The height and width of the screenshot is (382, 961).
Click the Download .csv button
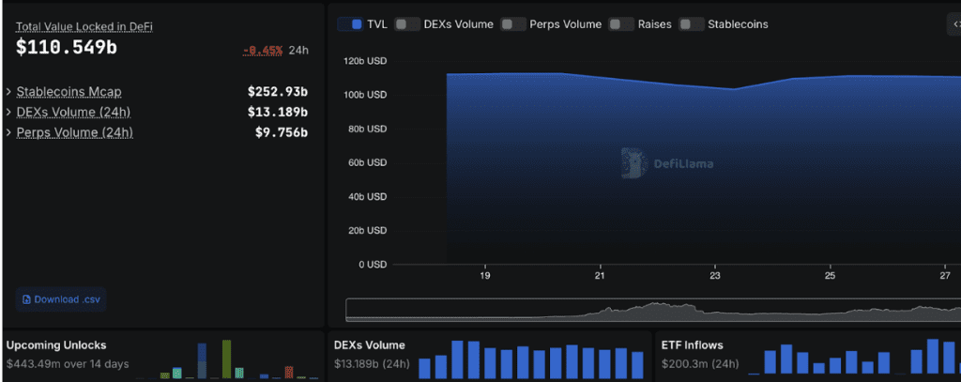[61, 299]
